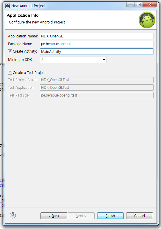The width and height of the screenshot is (161, 229).
Task: Go to the previous page with Back
Action: (54, 216)
